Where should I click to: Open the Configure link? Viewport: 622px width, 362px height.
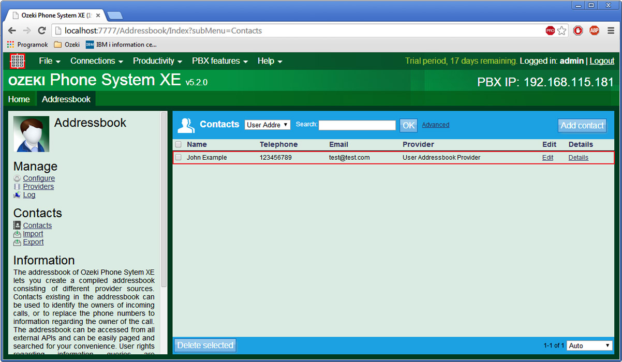point(39,178)
